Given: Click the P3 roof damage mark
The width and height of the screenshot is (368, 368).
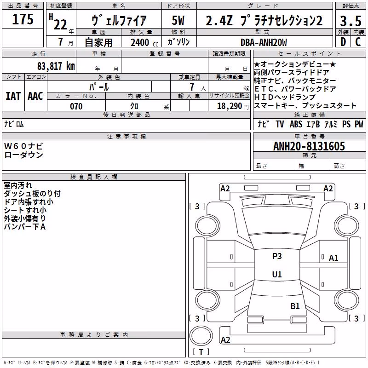Looking at the screenshot, I should click(x=277, y=256).
